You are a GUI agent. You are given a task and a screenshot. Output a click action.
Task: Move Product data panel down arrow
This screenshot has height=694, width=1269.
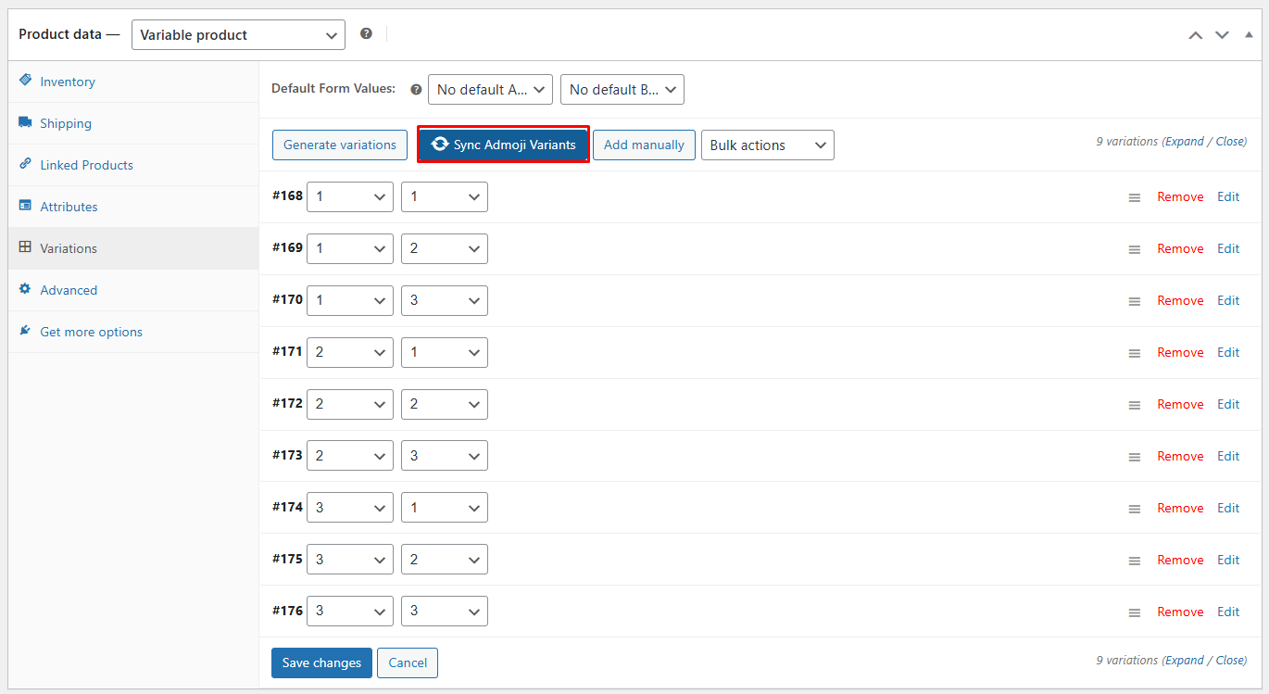coord(1222,35)
